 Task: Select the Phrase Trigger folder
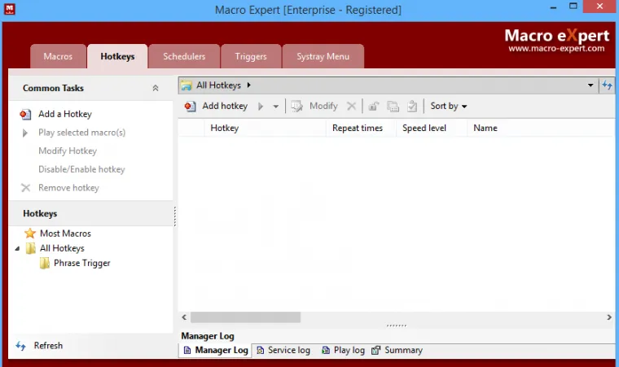[x=81, y=263]
